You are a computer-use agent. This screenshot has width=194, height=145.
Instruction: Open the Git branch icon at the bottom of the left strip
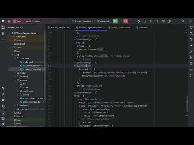point(3,124)
